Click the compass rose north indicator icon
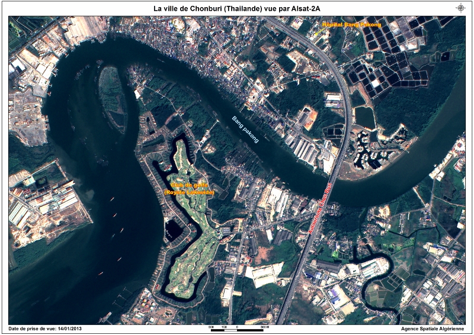This screenshot has height=335, width=474. click(x=460, y=8)
